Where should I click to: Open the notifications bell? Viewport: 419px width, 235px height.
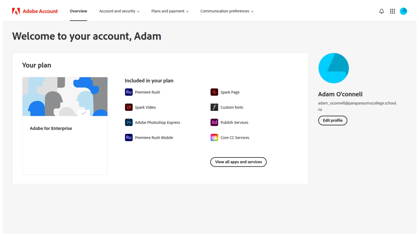(x=382, y=11)
